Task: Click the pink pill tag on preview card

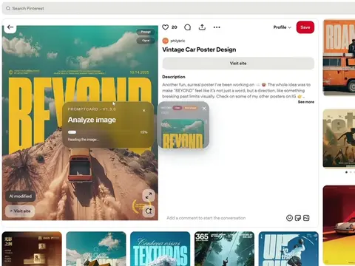Action: tap(177, 108)
